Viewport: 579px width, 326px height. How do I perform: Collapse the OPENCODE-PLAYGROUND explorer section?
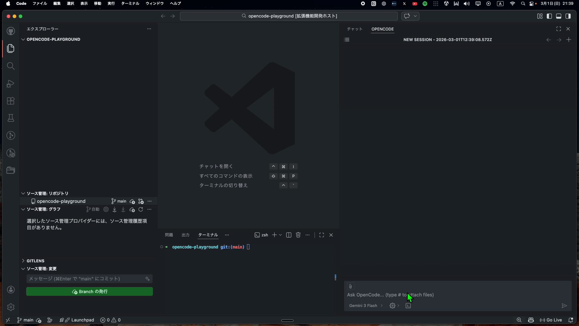pyautogui.click(x=23, y=39)
